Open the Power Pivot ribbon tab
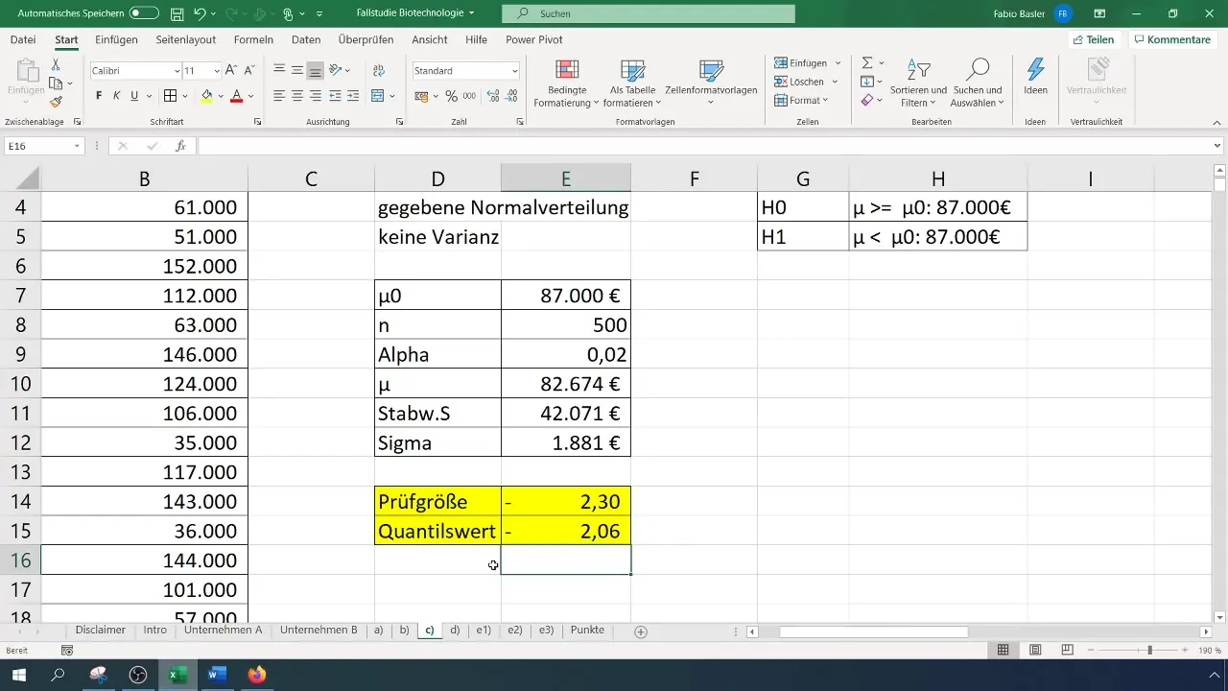1228x691 pixels. click(x=534, y=39)
